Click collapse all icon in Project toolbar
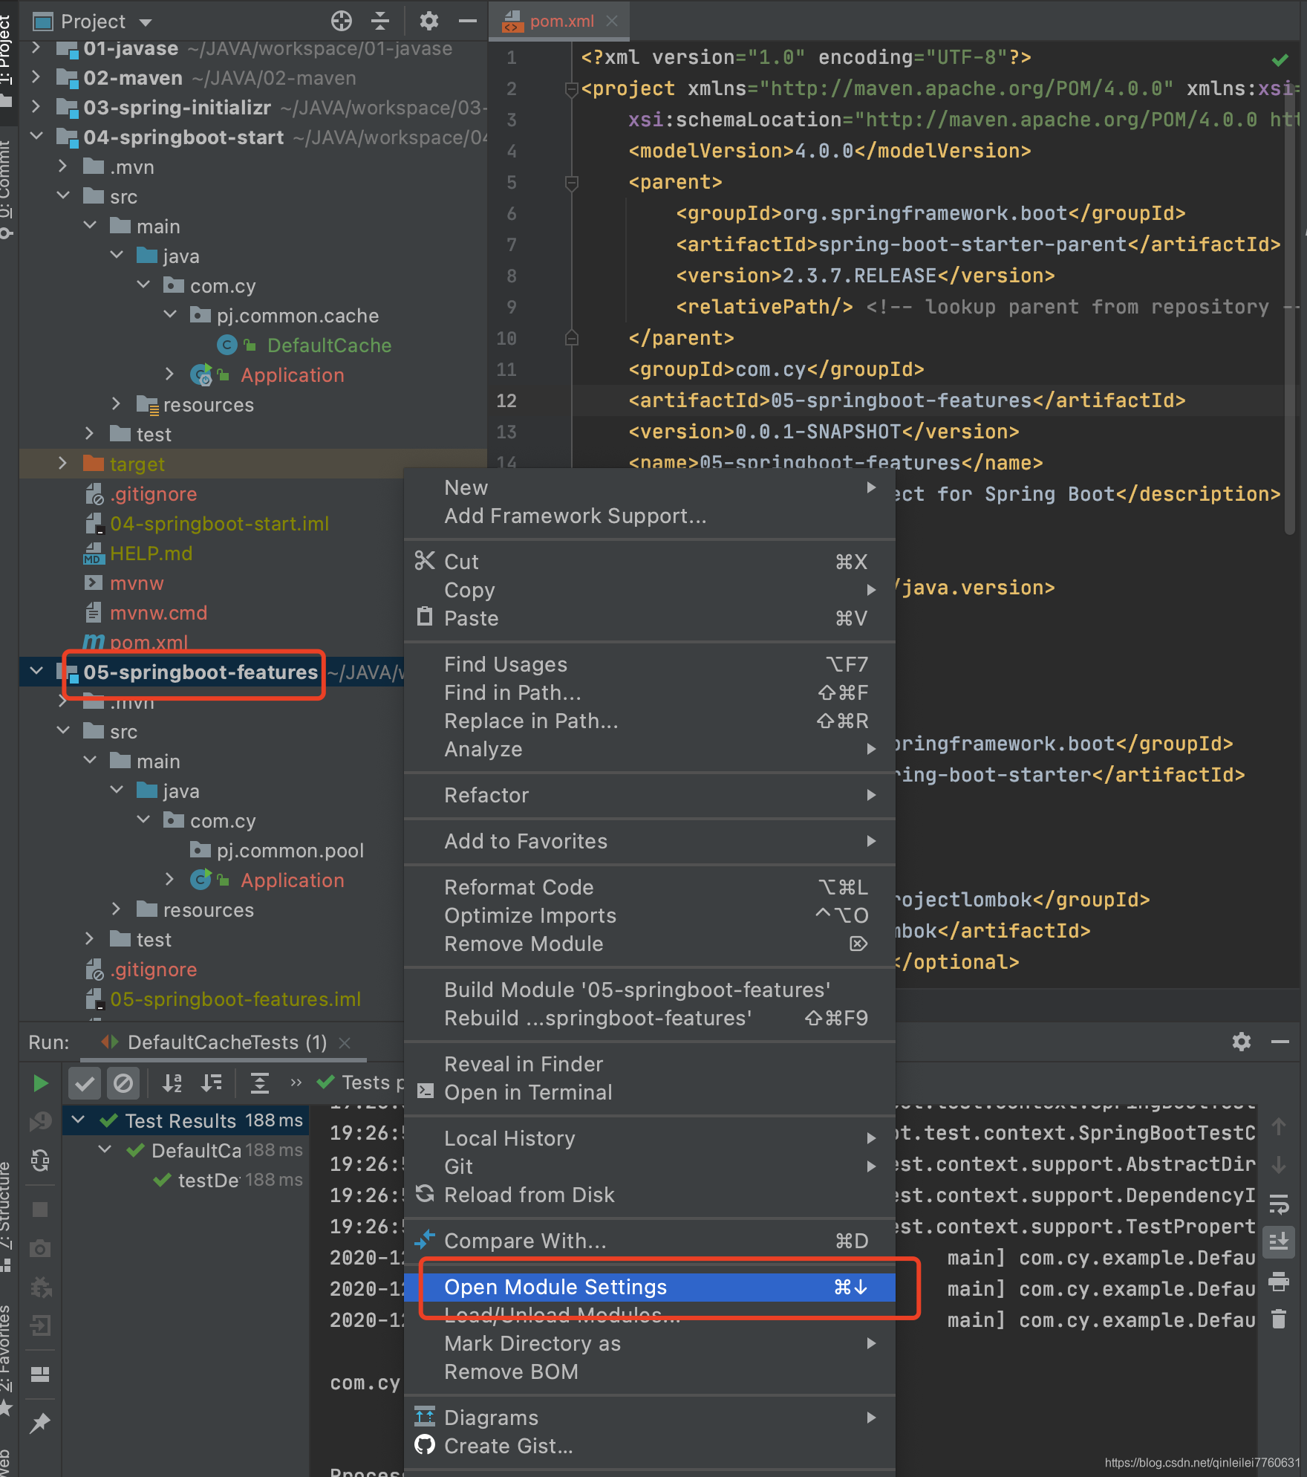Viewport: 1307px width, 1477px height. 379,21
